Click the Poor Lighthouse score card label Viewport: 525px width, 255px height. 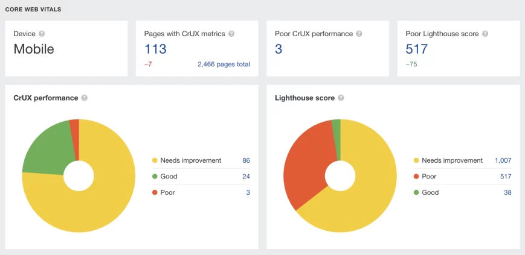click(442, 34)
